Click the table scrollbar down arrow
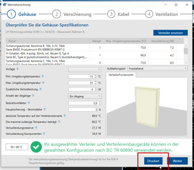Viewport: 194px width, 170px height. 186,63
